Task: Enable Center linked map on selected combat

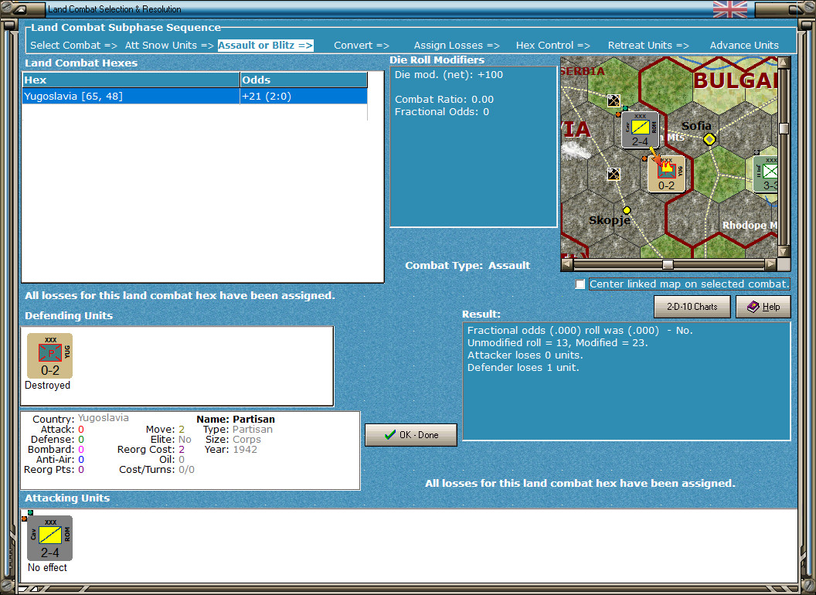Action: [580, 284]
